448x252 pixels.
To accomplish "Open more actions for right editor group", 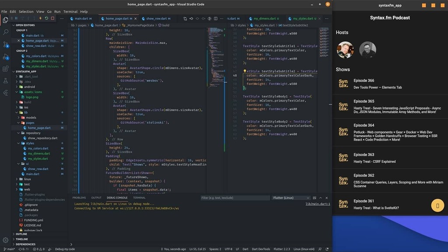I will click(326, 18).
